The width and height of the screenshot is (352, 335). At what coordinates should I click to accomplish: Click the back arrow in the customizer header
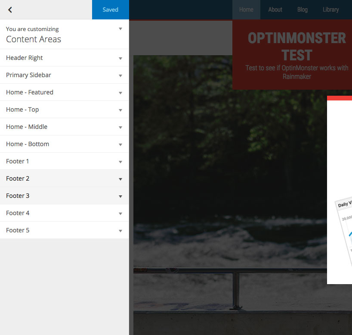click(10, 9)
